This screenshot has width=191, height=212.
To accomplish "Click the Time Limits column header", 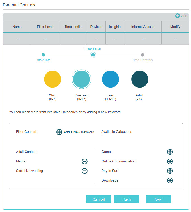I will (x=73, y=27).
